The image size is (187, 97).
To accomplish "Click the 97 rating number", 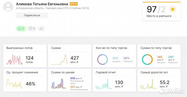I will [x=152, y=9].
